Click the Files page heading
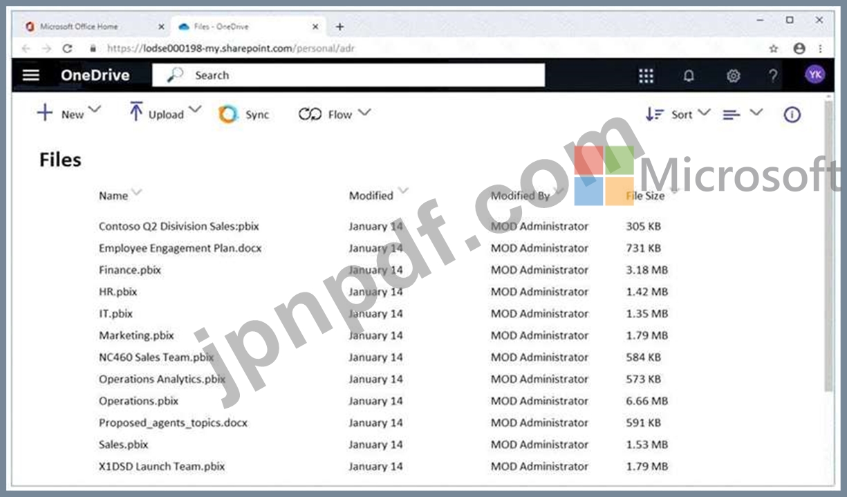The image size is (847, 497). 60,160
